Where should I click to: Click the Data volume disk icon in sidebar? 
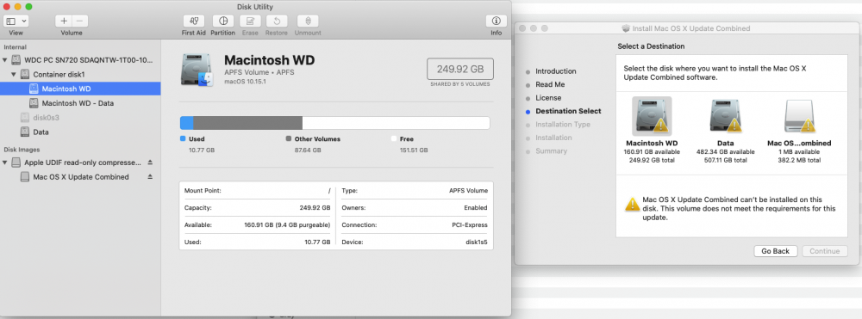tap(25, 132)
